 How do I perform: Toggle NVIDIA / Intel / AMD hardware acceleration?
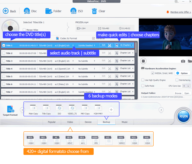click(x=153, y=73)
